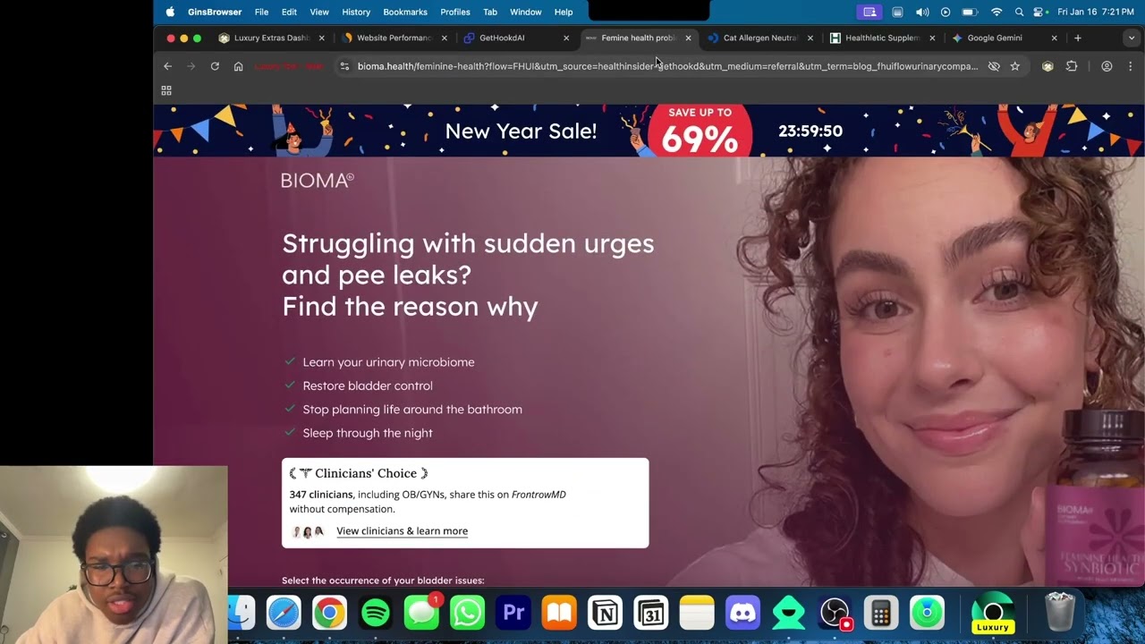
Task: Click the browser back arrow
Action: coord(167,66)
